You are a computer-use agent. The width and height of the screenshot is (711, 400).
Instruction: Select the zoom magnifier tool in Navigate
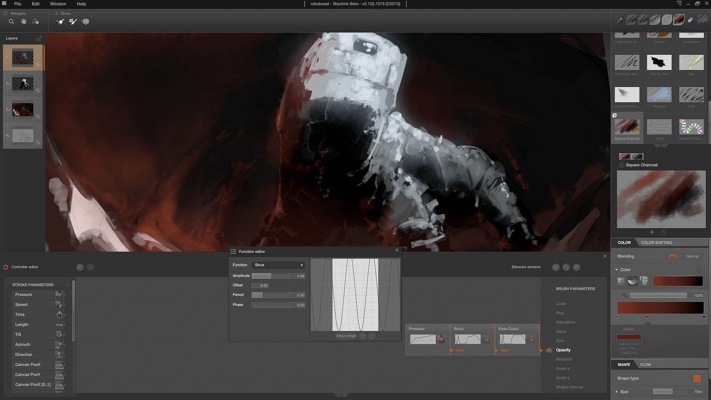coord(11,21)
